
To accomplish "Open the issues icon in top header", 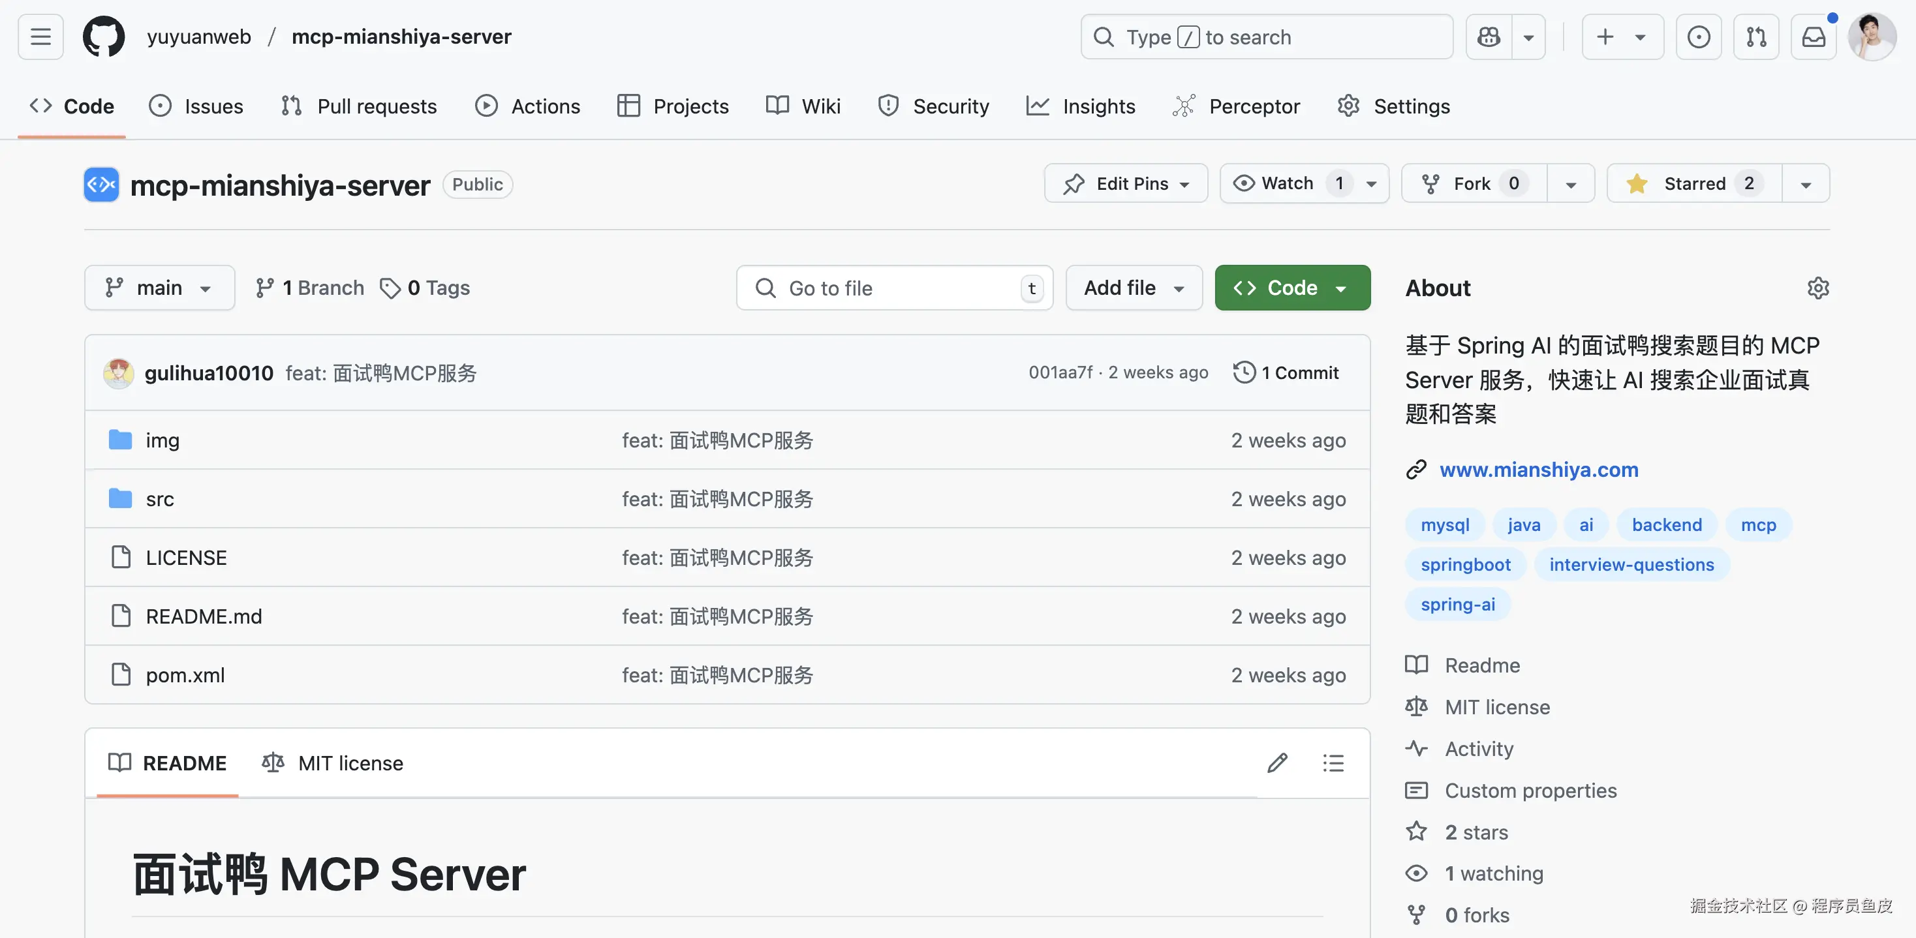I will [x=1698, y=37].
